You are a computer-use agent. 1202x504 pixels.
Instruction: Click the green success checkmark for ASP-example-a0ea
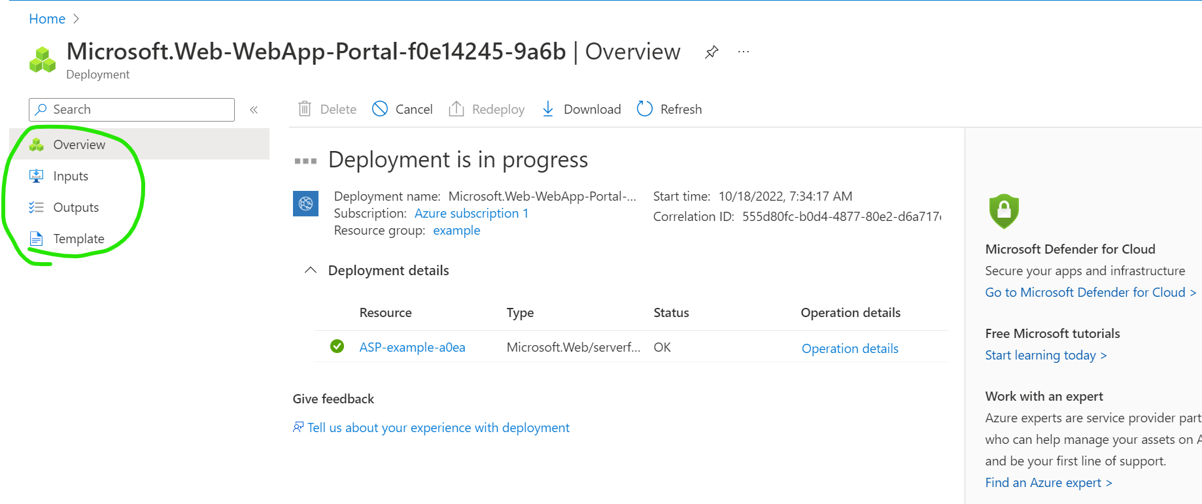point(337,346)
